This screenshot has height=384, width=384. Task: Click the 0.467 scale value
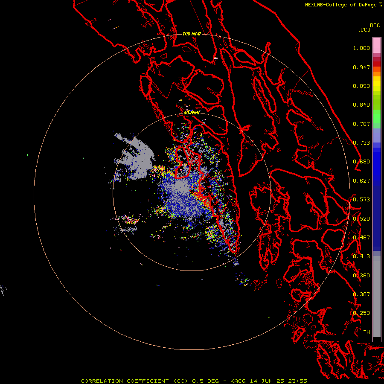(x=361, y=237)
